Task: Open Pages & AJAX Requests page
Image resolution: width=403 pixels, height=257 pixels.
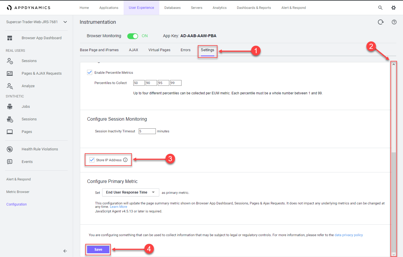Action: tap(42, 73)
